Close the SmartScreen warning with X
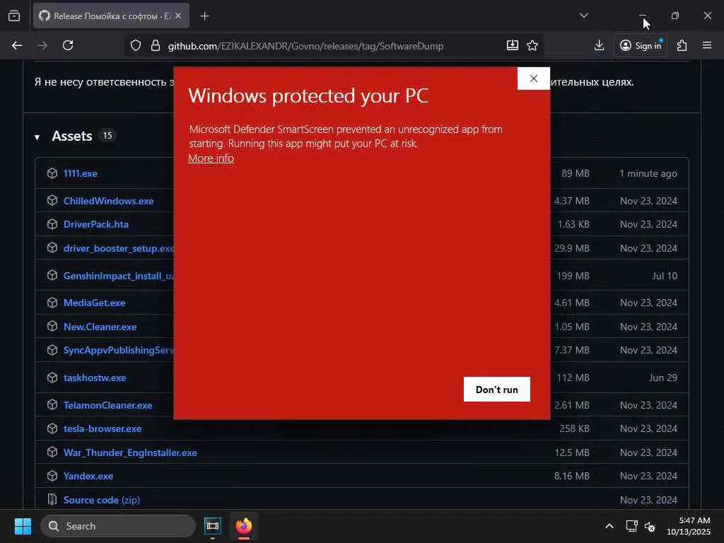Image resolution: width=724 pixels, height=543 pixels. pos(534,78)
